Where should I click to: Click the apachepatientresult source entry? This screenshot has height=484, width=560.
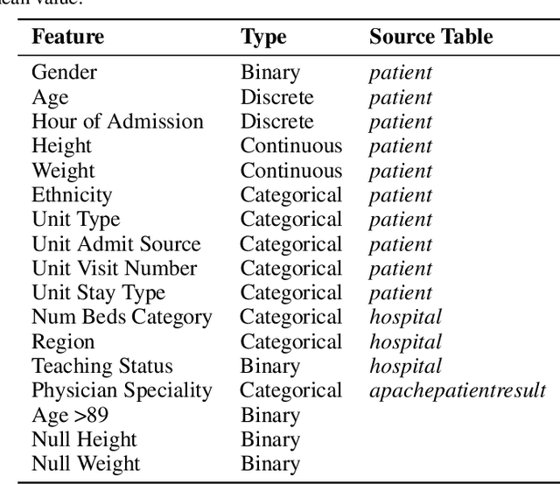click(458, 391)
